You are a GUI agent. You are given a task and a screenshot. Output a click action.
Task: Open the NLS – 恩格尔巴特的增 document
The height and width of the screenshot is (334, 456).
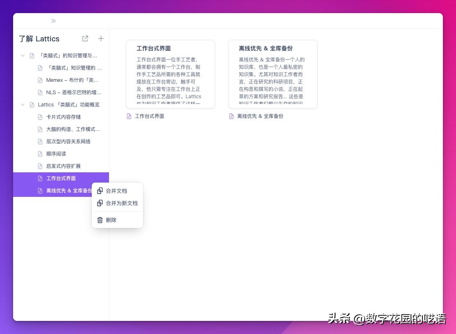tap(74, 93)
